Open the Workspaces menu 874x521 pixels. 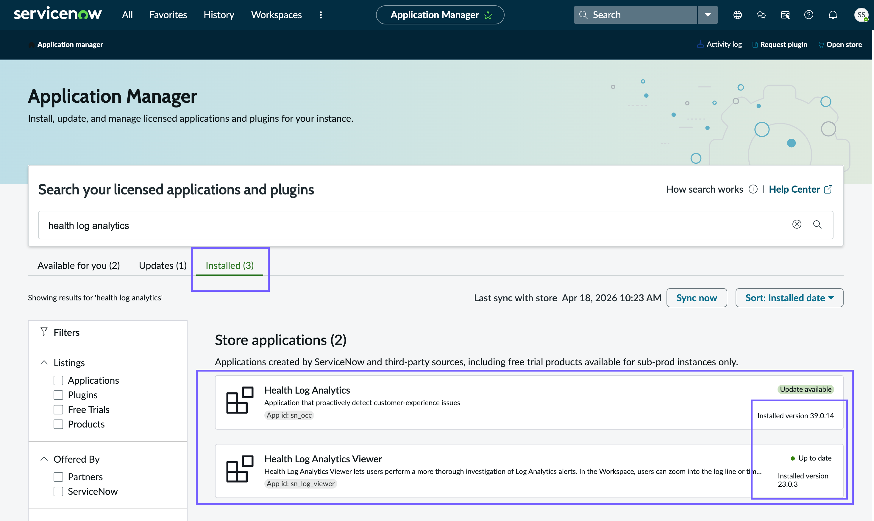coord(276,15)
